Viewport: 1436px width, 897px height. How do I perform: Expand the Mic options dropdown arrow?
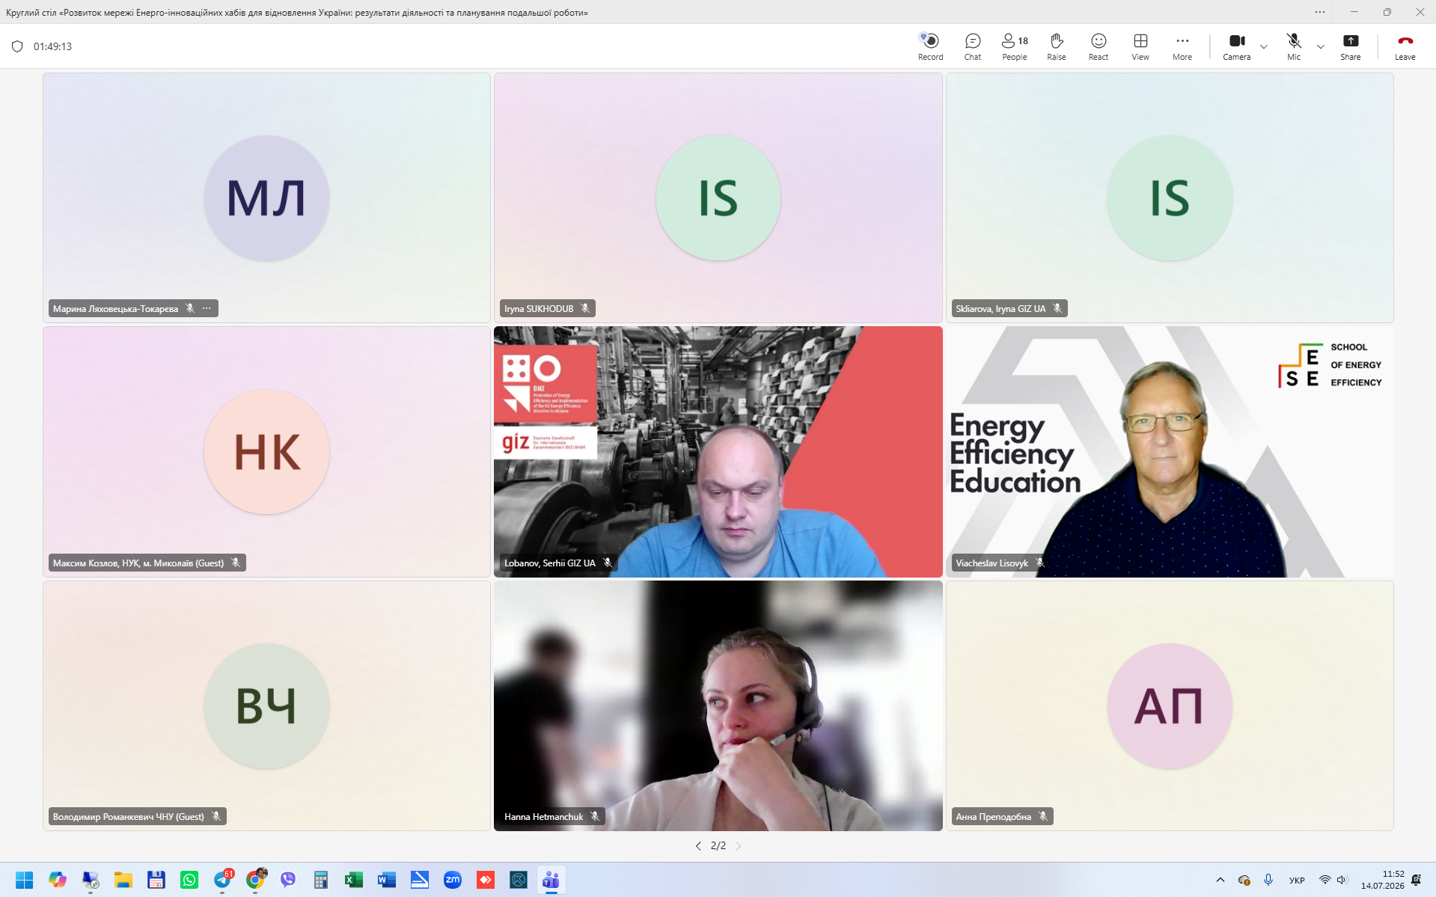pyautogui.click(x=1320, y=46)
